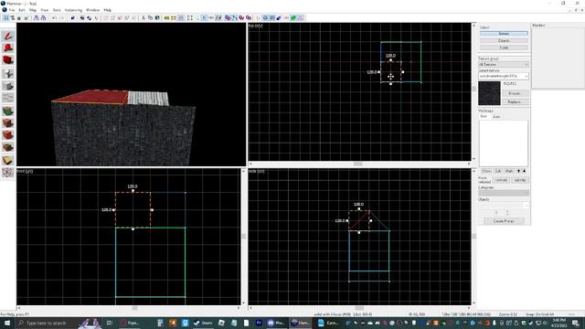The height and width of the screenshot is (329, 585).
Task: Set select mode to Objects
Action: (504, 40)
